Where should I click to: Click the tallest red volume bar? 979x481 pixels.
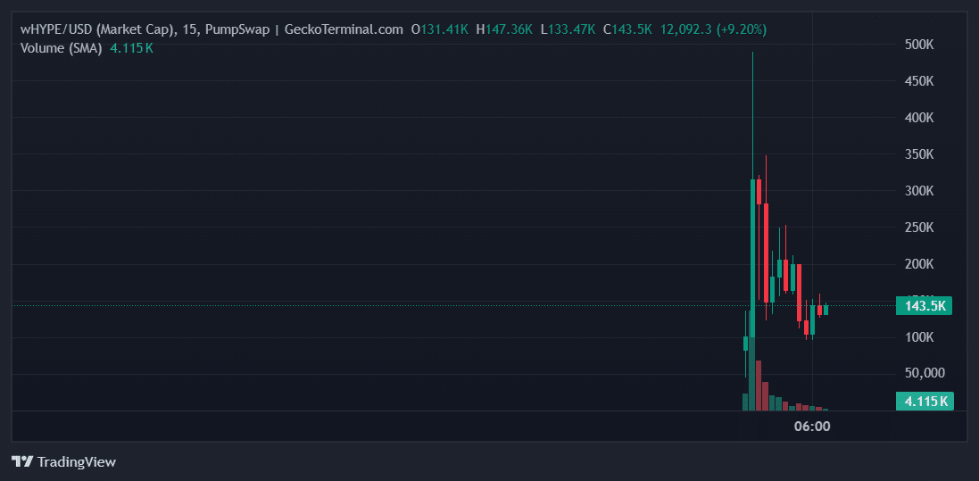pyautogui.click(x=759, y=386)
